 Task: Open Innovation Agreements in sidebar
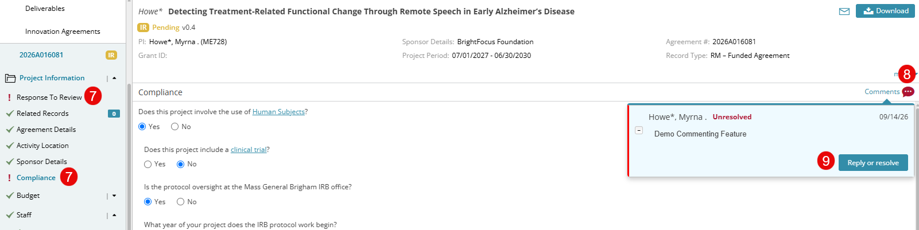(63, 32)
